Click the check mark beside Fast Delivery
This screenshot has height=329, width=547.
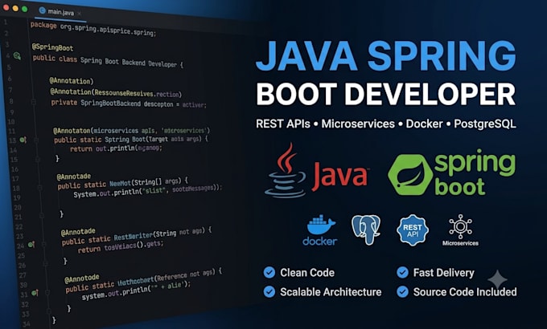402,272
